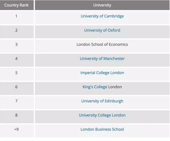The image size is (170, 141).
Task: Select the =9 rank cell
Action: 16,129
